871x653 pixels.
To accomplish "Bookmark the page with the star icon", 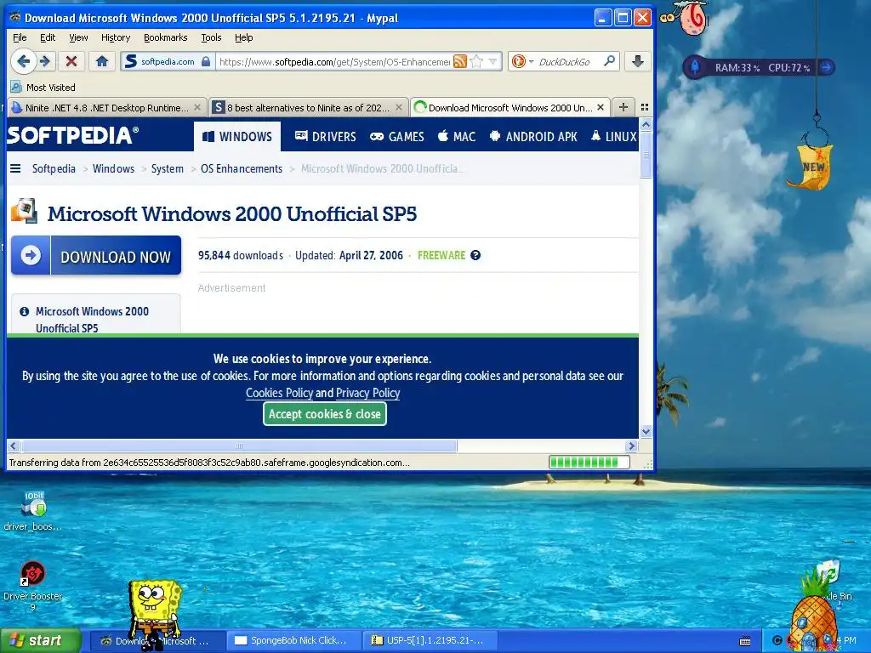I will click(476, 61).
